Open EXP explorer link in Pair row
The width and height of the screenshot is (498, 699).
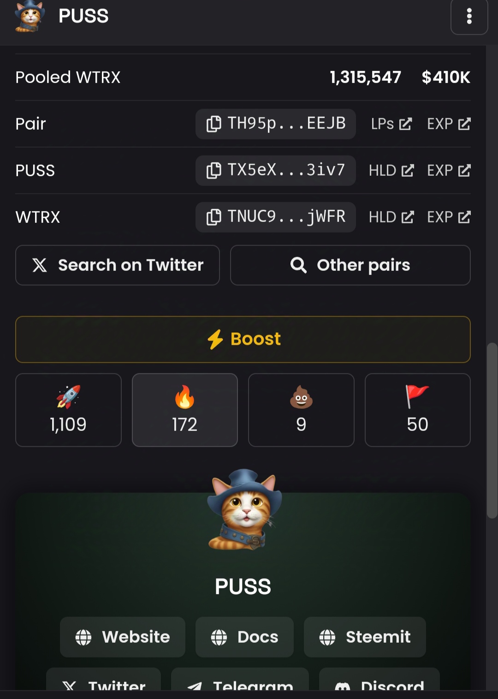[x=449, y=124]
